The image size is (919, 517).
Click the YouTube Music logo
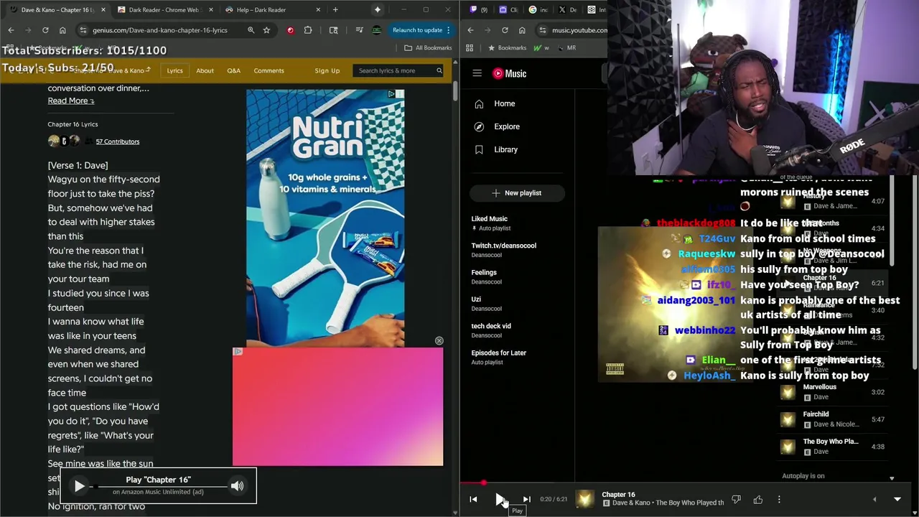pyautogui.click(x=510, y=73)
